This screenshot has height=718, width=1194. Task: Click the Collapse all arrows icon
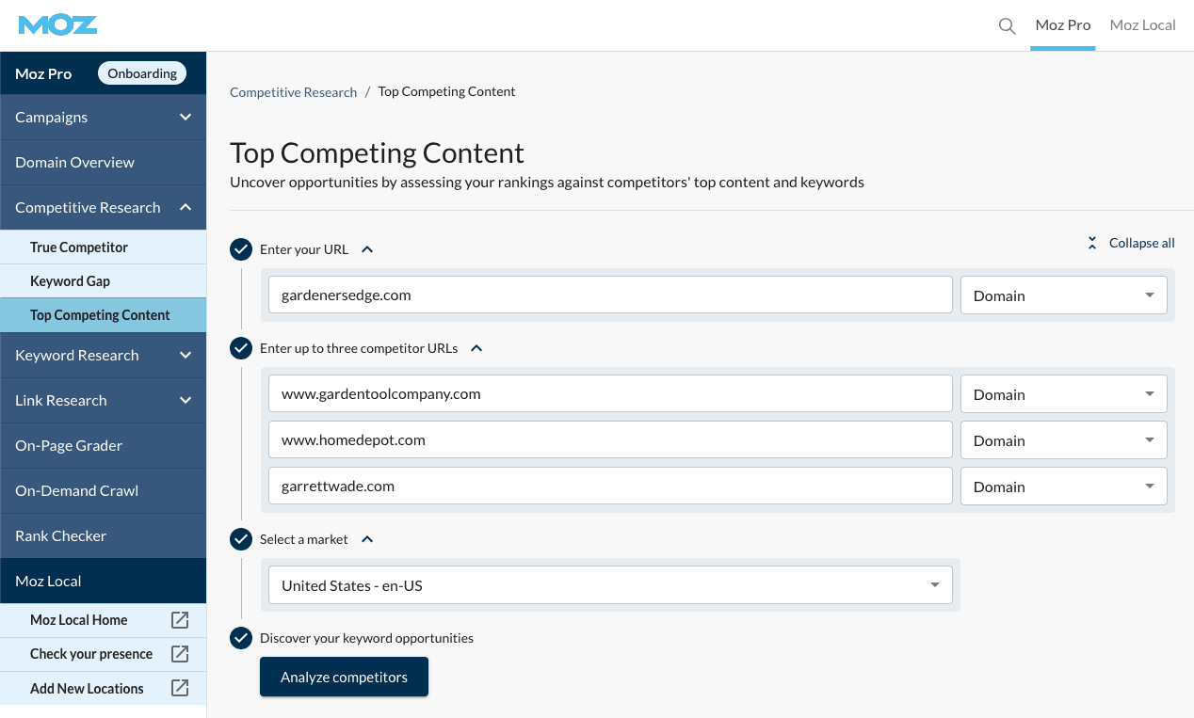[x=1092, y=243]
